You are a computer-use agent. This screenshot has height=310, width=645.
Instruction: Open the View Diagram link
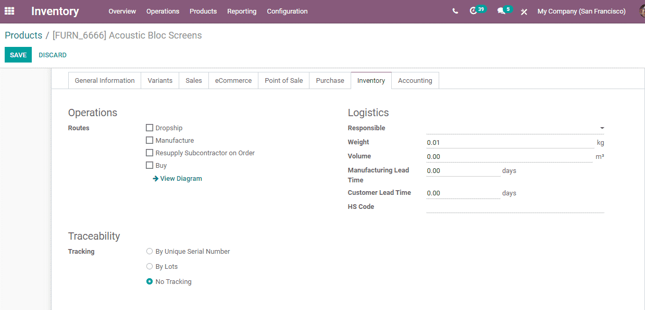178,178
